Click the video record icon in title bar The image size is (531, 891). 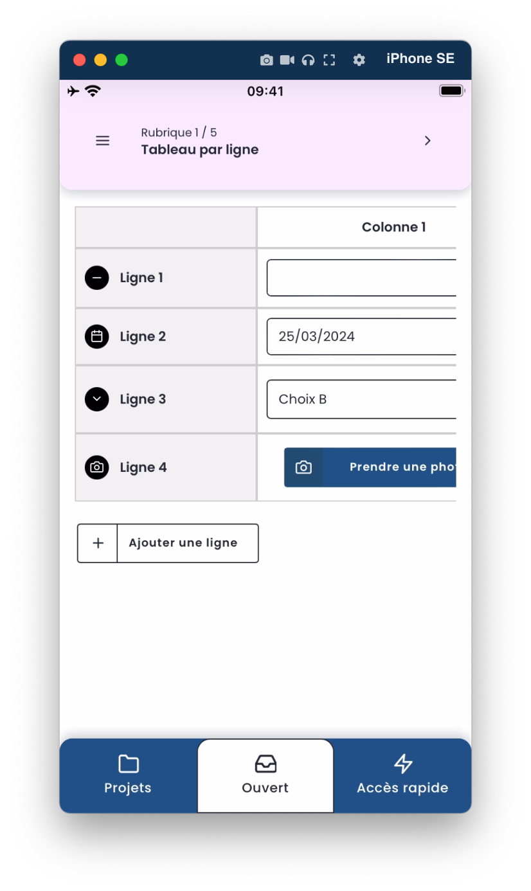[x=287, y=60]
